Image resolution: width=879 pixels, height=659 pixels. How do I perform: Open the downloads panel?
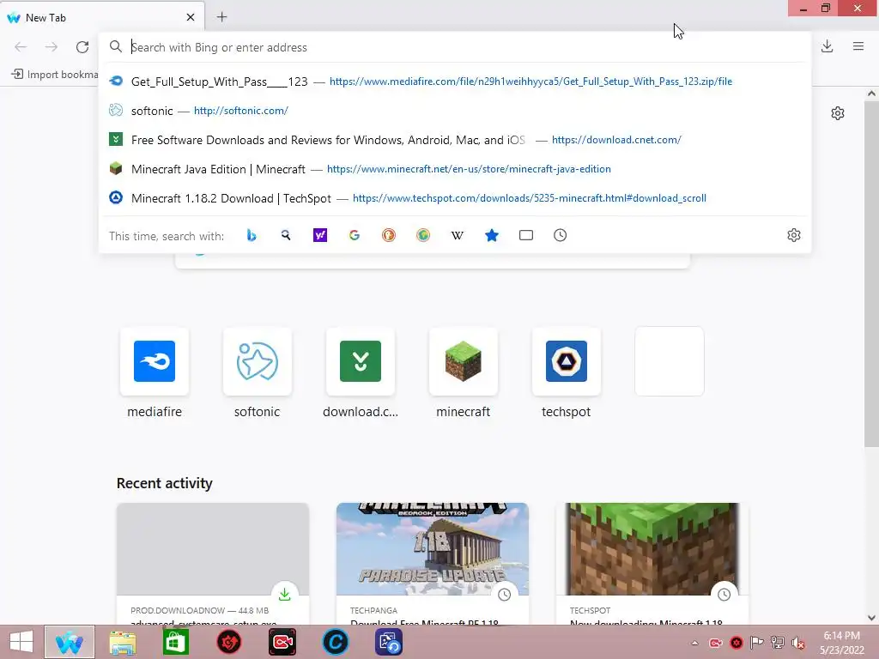pos(827,46)
